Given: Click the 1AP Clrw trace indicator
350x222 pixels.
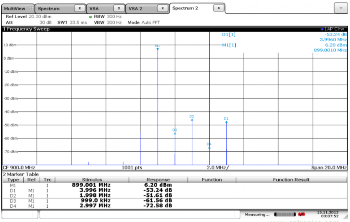Looking at the screenshot, I should (x=333, y=29).
